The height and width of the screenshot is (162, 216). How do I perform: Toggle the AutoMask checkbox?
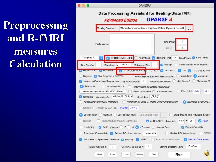100,71
